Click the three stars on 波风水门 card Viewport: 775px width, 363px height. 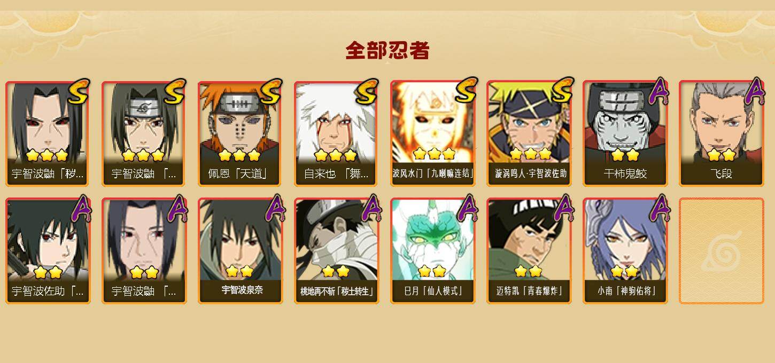coord(434,154)
